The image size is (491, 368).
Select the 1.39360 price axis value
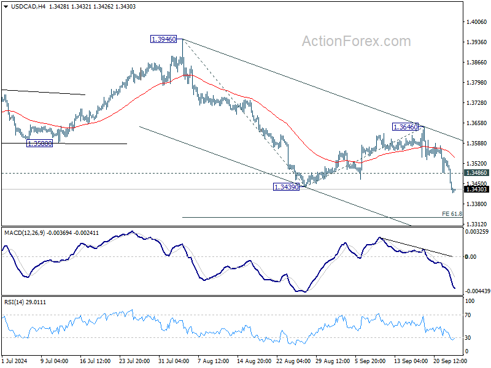click(x=477, y=42)
